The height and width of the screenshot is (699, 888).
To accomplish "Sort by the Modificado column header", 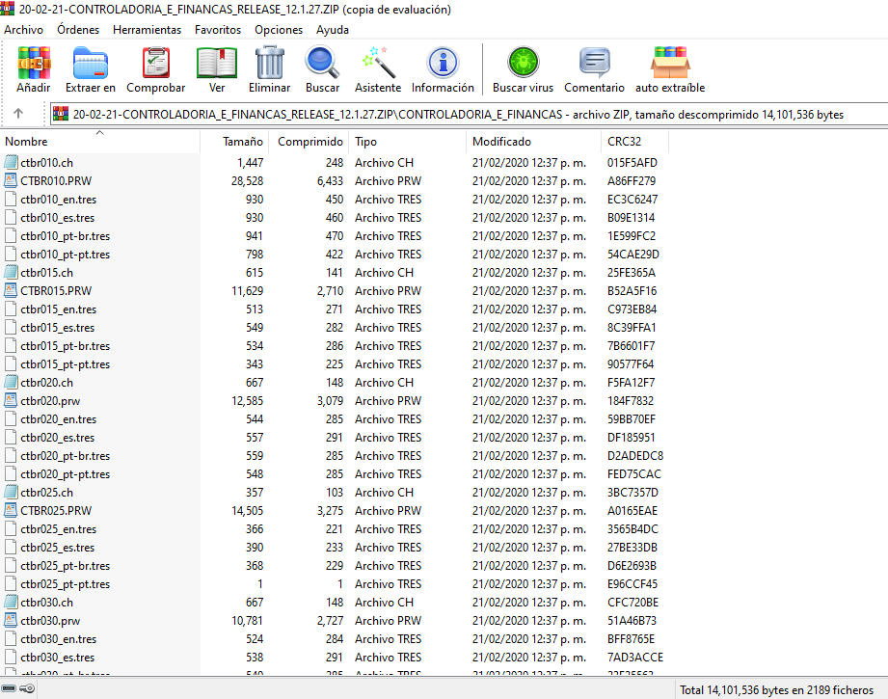I will 533,141.
